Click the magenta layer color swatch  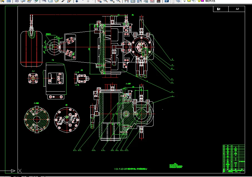(x=202, y=1)
